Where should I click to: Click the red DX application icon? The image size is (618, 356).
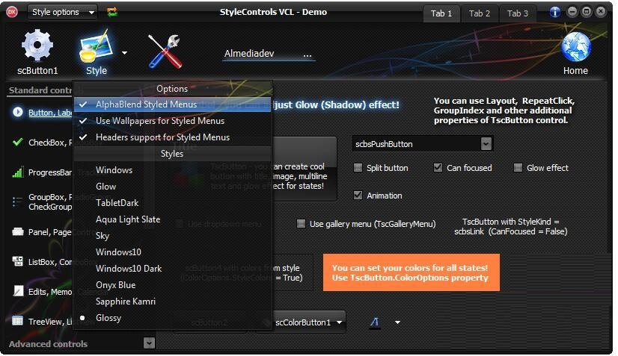pyautogui.click(x=12, y=12)
